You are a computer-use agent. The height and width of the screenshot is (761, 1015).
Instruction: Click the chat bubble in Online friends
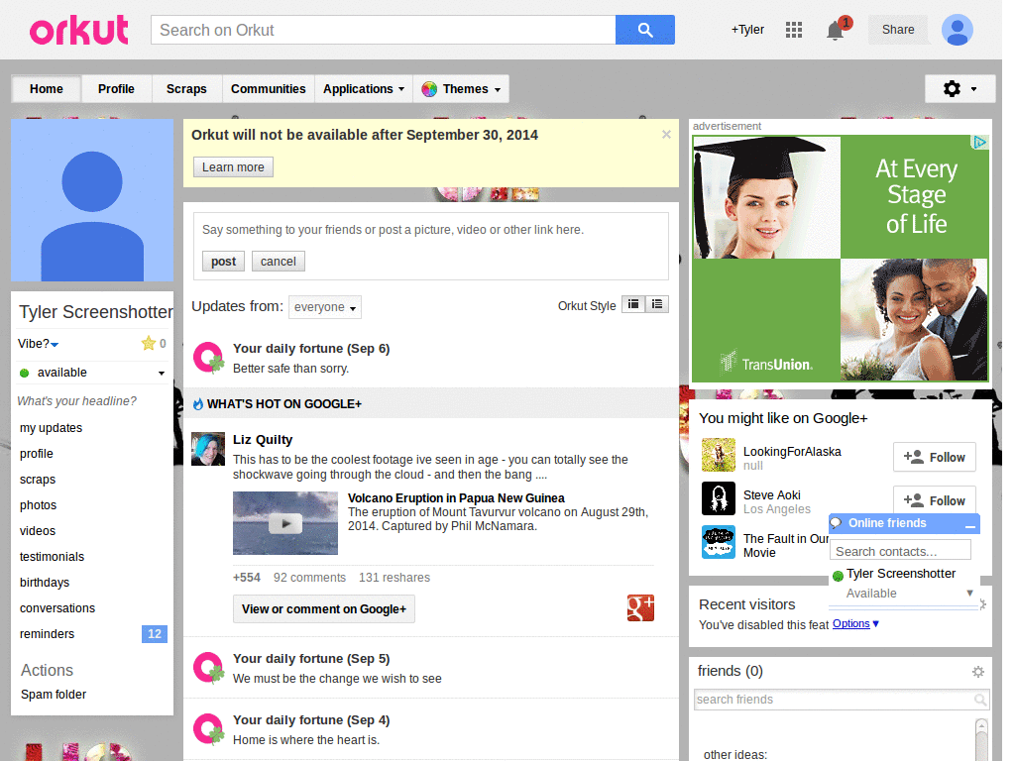click(837, 523)
